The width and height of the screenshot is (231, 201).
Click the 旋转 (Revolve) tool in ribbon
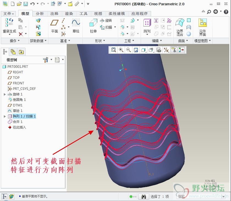click(x=106, y=21)
